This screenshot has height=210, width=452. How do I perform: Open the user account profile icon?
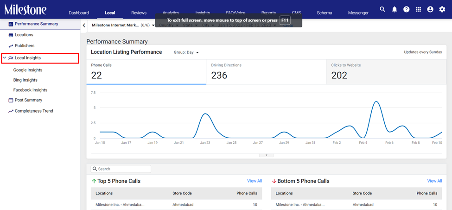430,10
